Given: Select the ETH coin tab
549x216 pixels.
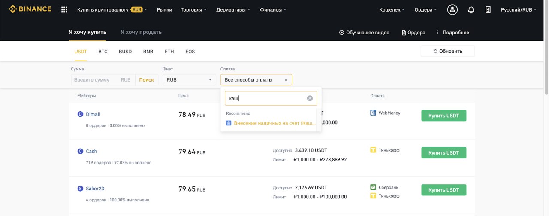Looking at the screenshot, I should [169, 52].
